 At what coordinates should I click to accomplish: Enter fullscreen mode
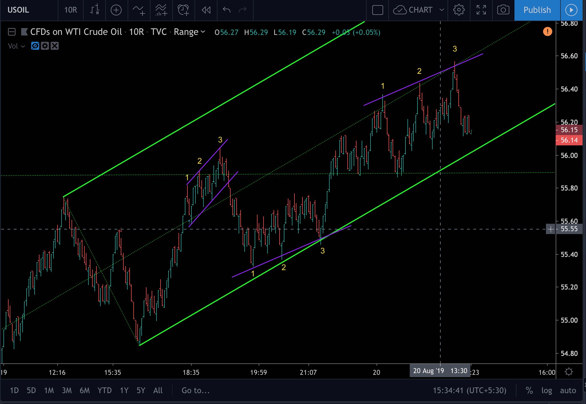(x=481, y=10)
